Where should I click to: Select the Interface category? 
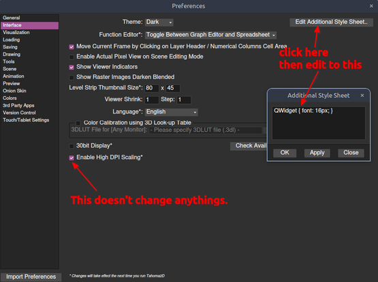(x=29, y=25)
